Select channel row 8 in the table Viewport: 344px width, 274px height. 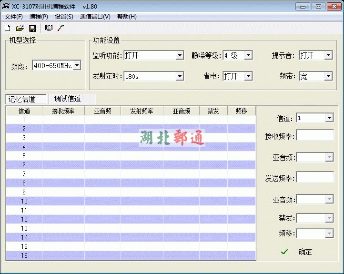coord(24,183)
